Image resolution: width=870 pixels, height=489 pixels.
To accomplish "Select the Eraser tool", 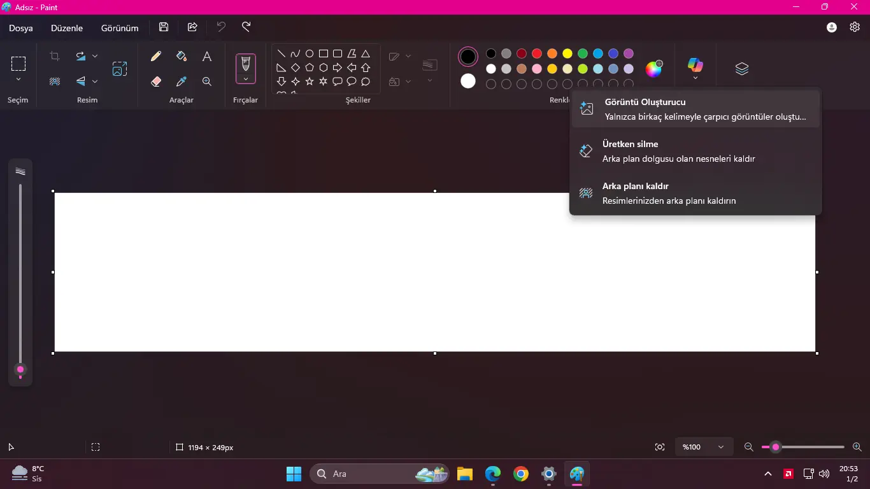I will coord(156,81).
